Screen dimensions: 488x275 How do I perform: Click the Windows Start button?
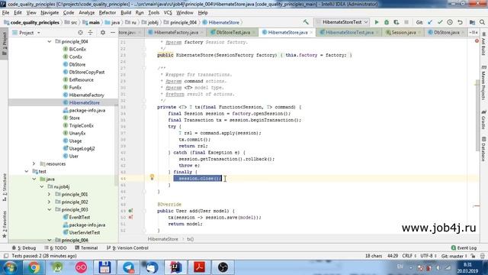point(10,267)
